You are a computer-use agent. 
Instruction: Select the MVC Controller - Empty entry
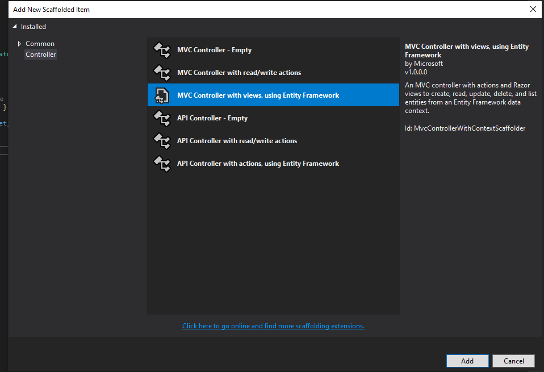[x=214, y=50]
